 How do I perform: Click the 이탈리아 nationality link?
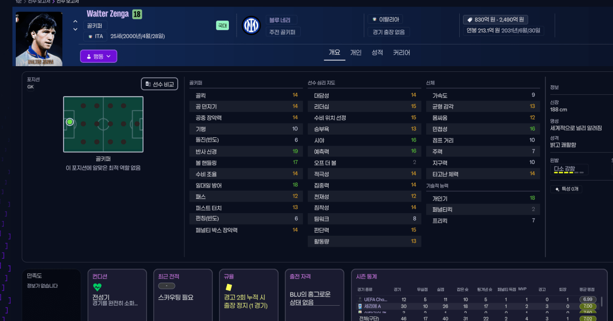click(x=386, y=20)
